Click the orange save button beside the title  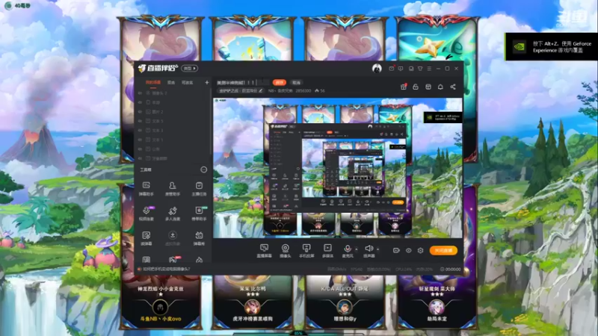[x=279, y=82]
